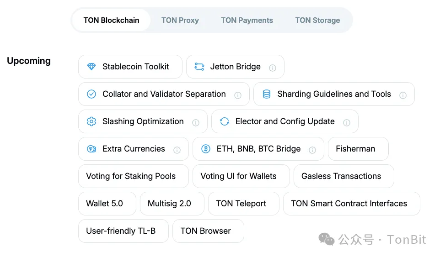Click the diamond icon beside Stablecoin Toolkit
The width and height of the screenshot is (440, 257).
[x=91, y=67]
